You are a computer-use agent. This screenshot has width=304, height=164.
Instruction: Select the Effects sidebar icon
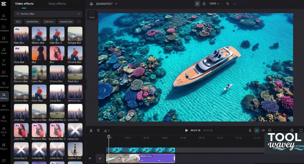tap(4, 96)
